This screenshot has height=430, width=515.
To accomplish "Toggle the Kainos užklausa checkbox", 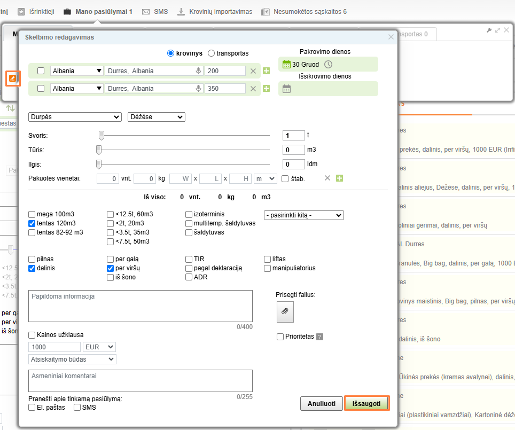I will [x=33, y=335].
